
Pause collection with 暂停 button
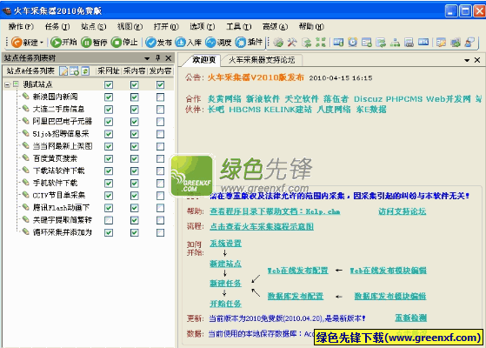point(94,42)
